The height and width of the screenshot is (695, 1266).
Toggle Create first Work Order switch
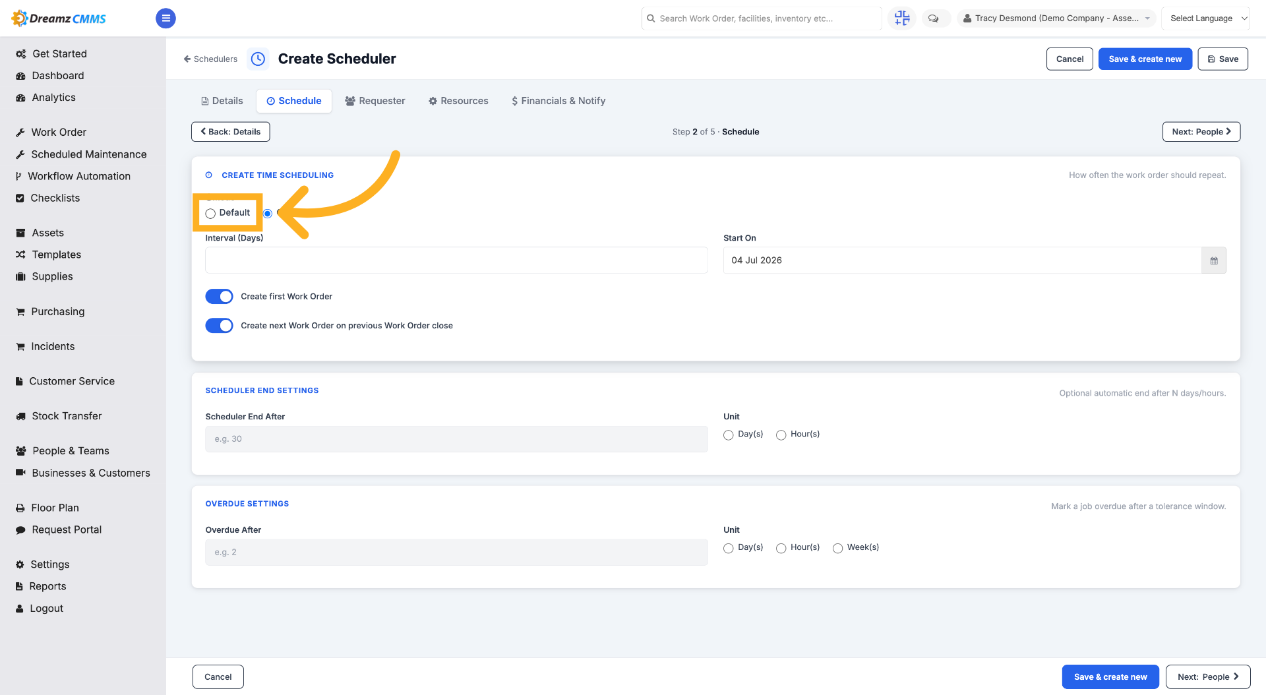pyautogui.click(x=219, y=297)
